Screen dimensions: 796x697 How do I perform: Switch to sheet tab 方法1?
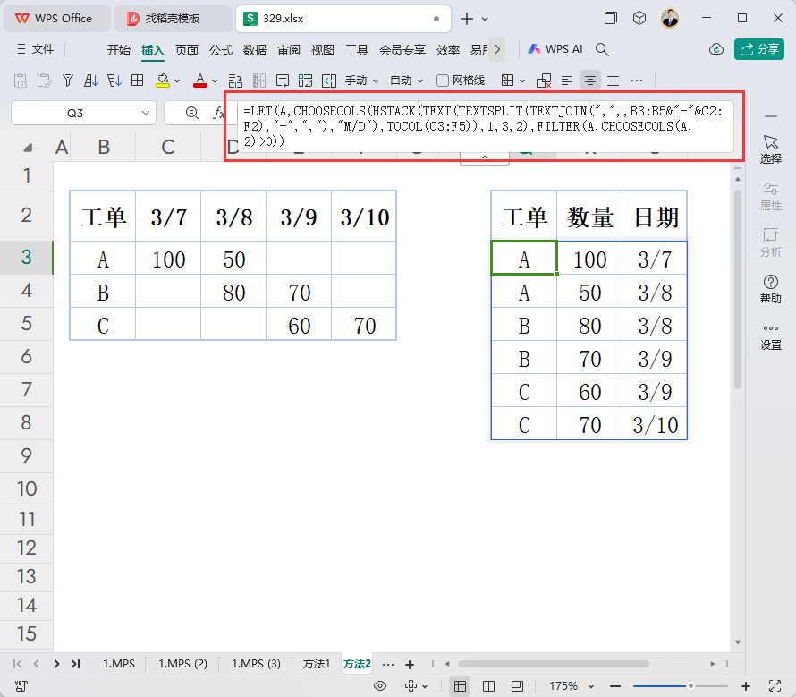point(317,664)
